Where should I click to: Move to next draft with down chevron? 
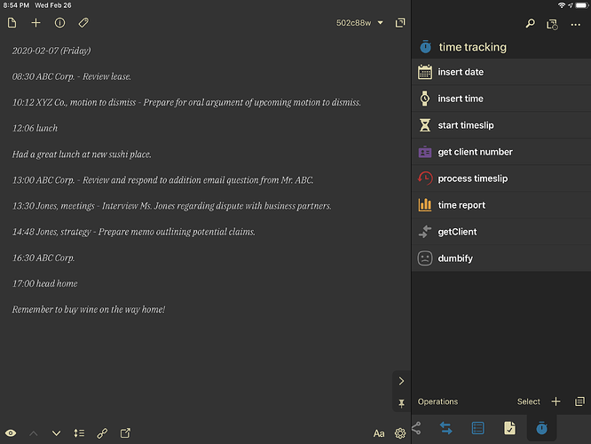56,433
